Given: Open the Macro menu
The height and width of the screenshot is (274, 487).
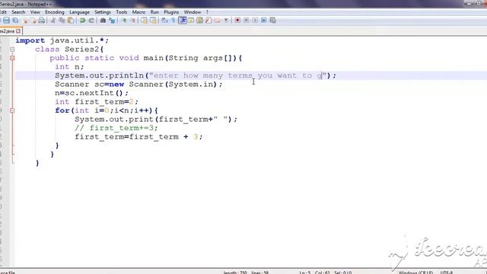Looking at the screenshot, I should click(138, 12).
